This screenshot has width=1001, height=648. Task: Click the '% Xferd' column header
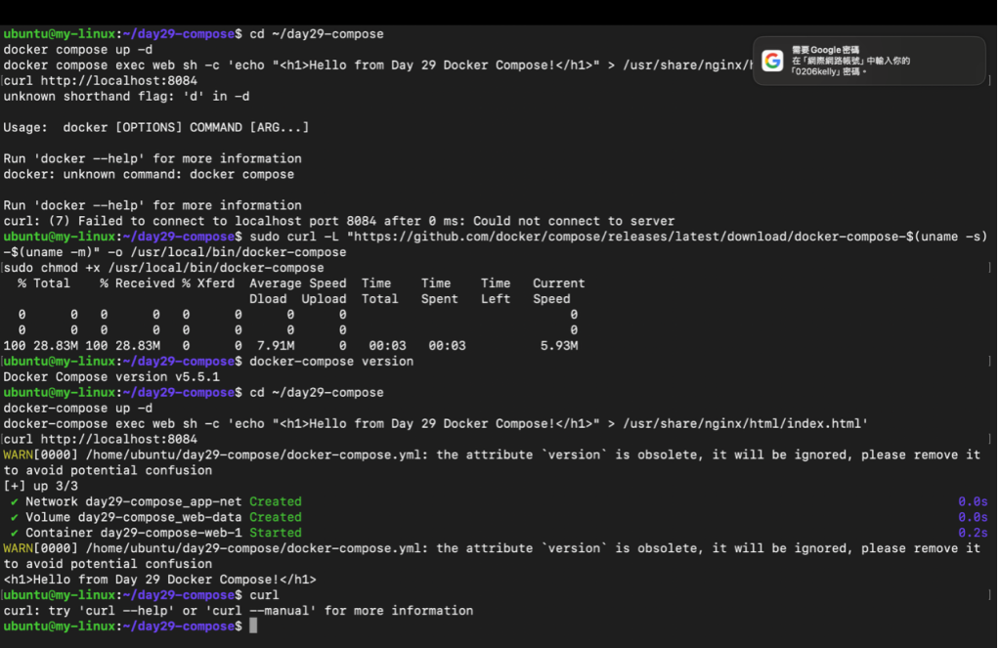click(208, 283)
